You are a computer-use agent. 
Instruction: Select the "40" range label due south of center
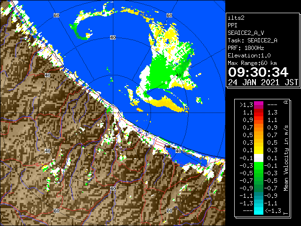113,188
